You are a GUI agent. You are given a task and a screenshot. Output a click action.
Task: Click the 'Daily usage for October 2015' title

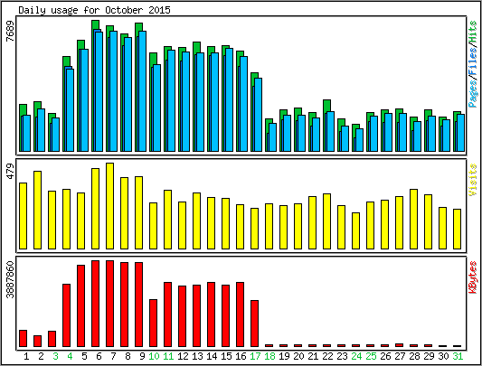point(94,10)
